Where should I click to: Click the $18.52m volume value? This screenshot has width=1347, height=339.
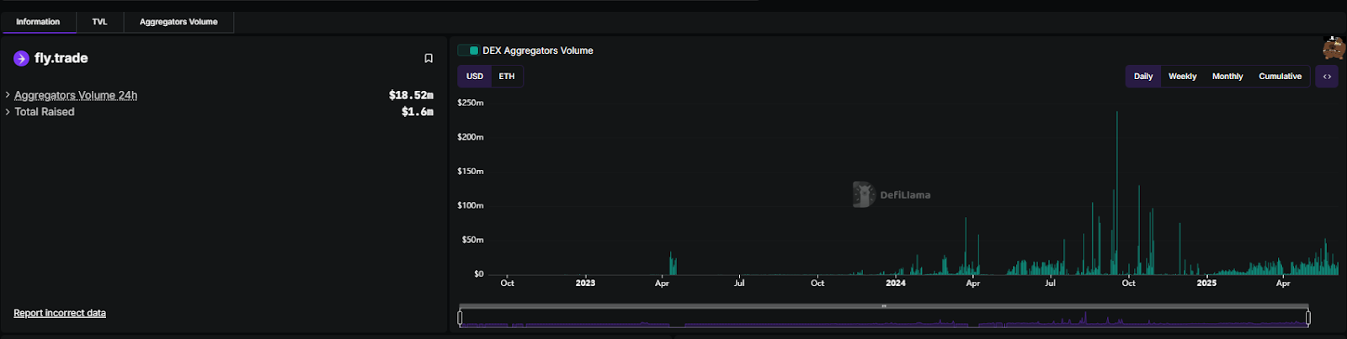pyautogui.click(x=411, y=95)
